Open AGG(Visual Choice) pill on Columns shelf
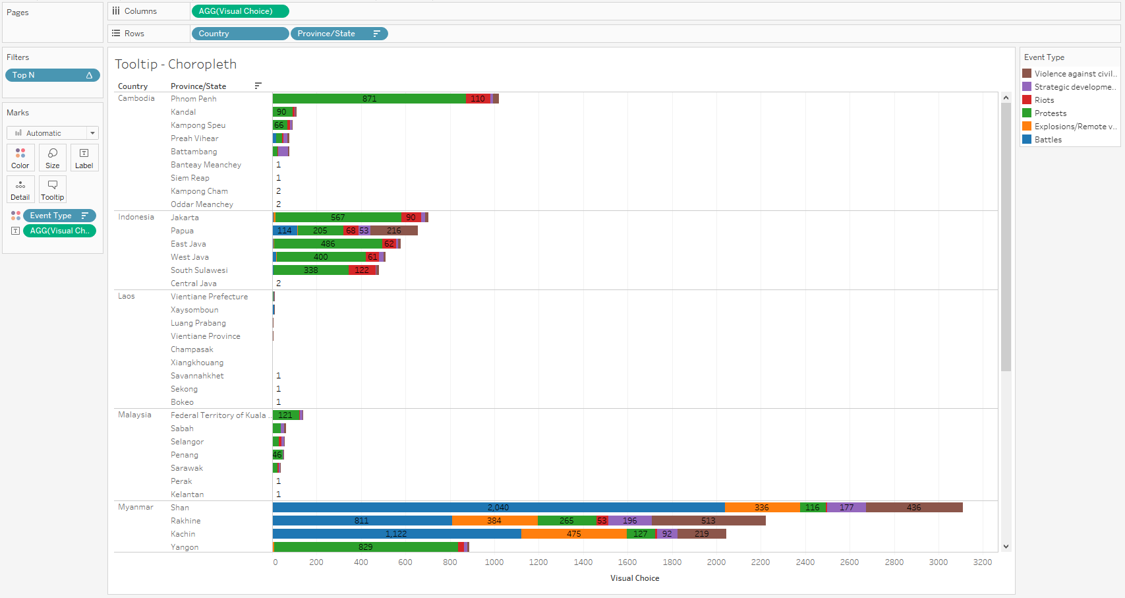Screen dimensions: 1125x598 239,11
